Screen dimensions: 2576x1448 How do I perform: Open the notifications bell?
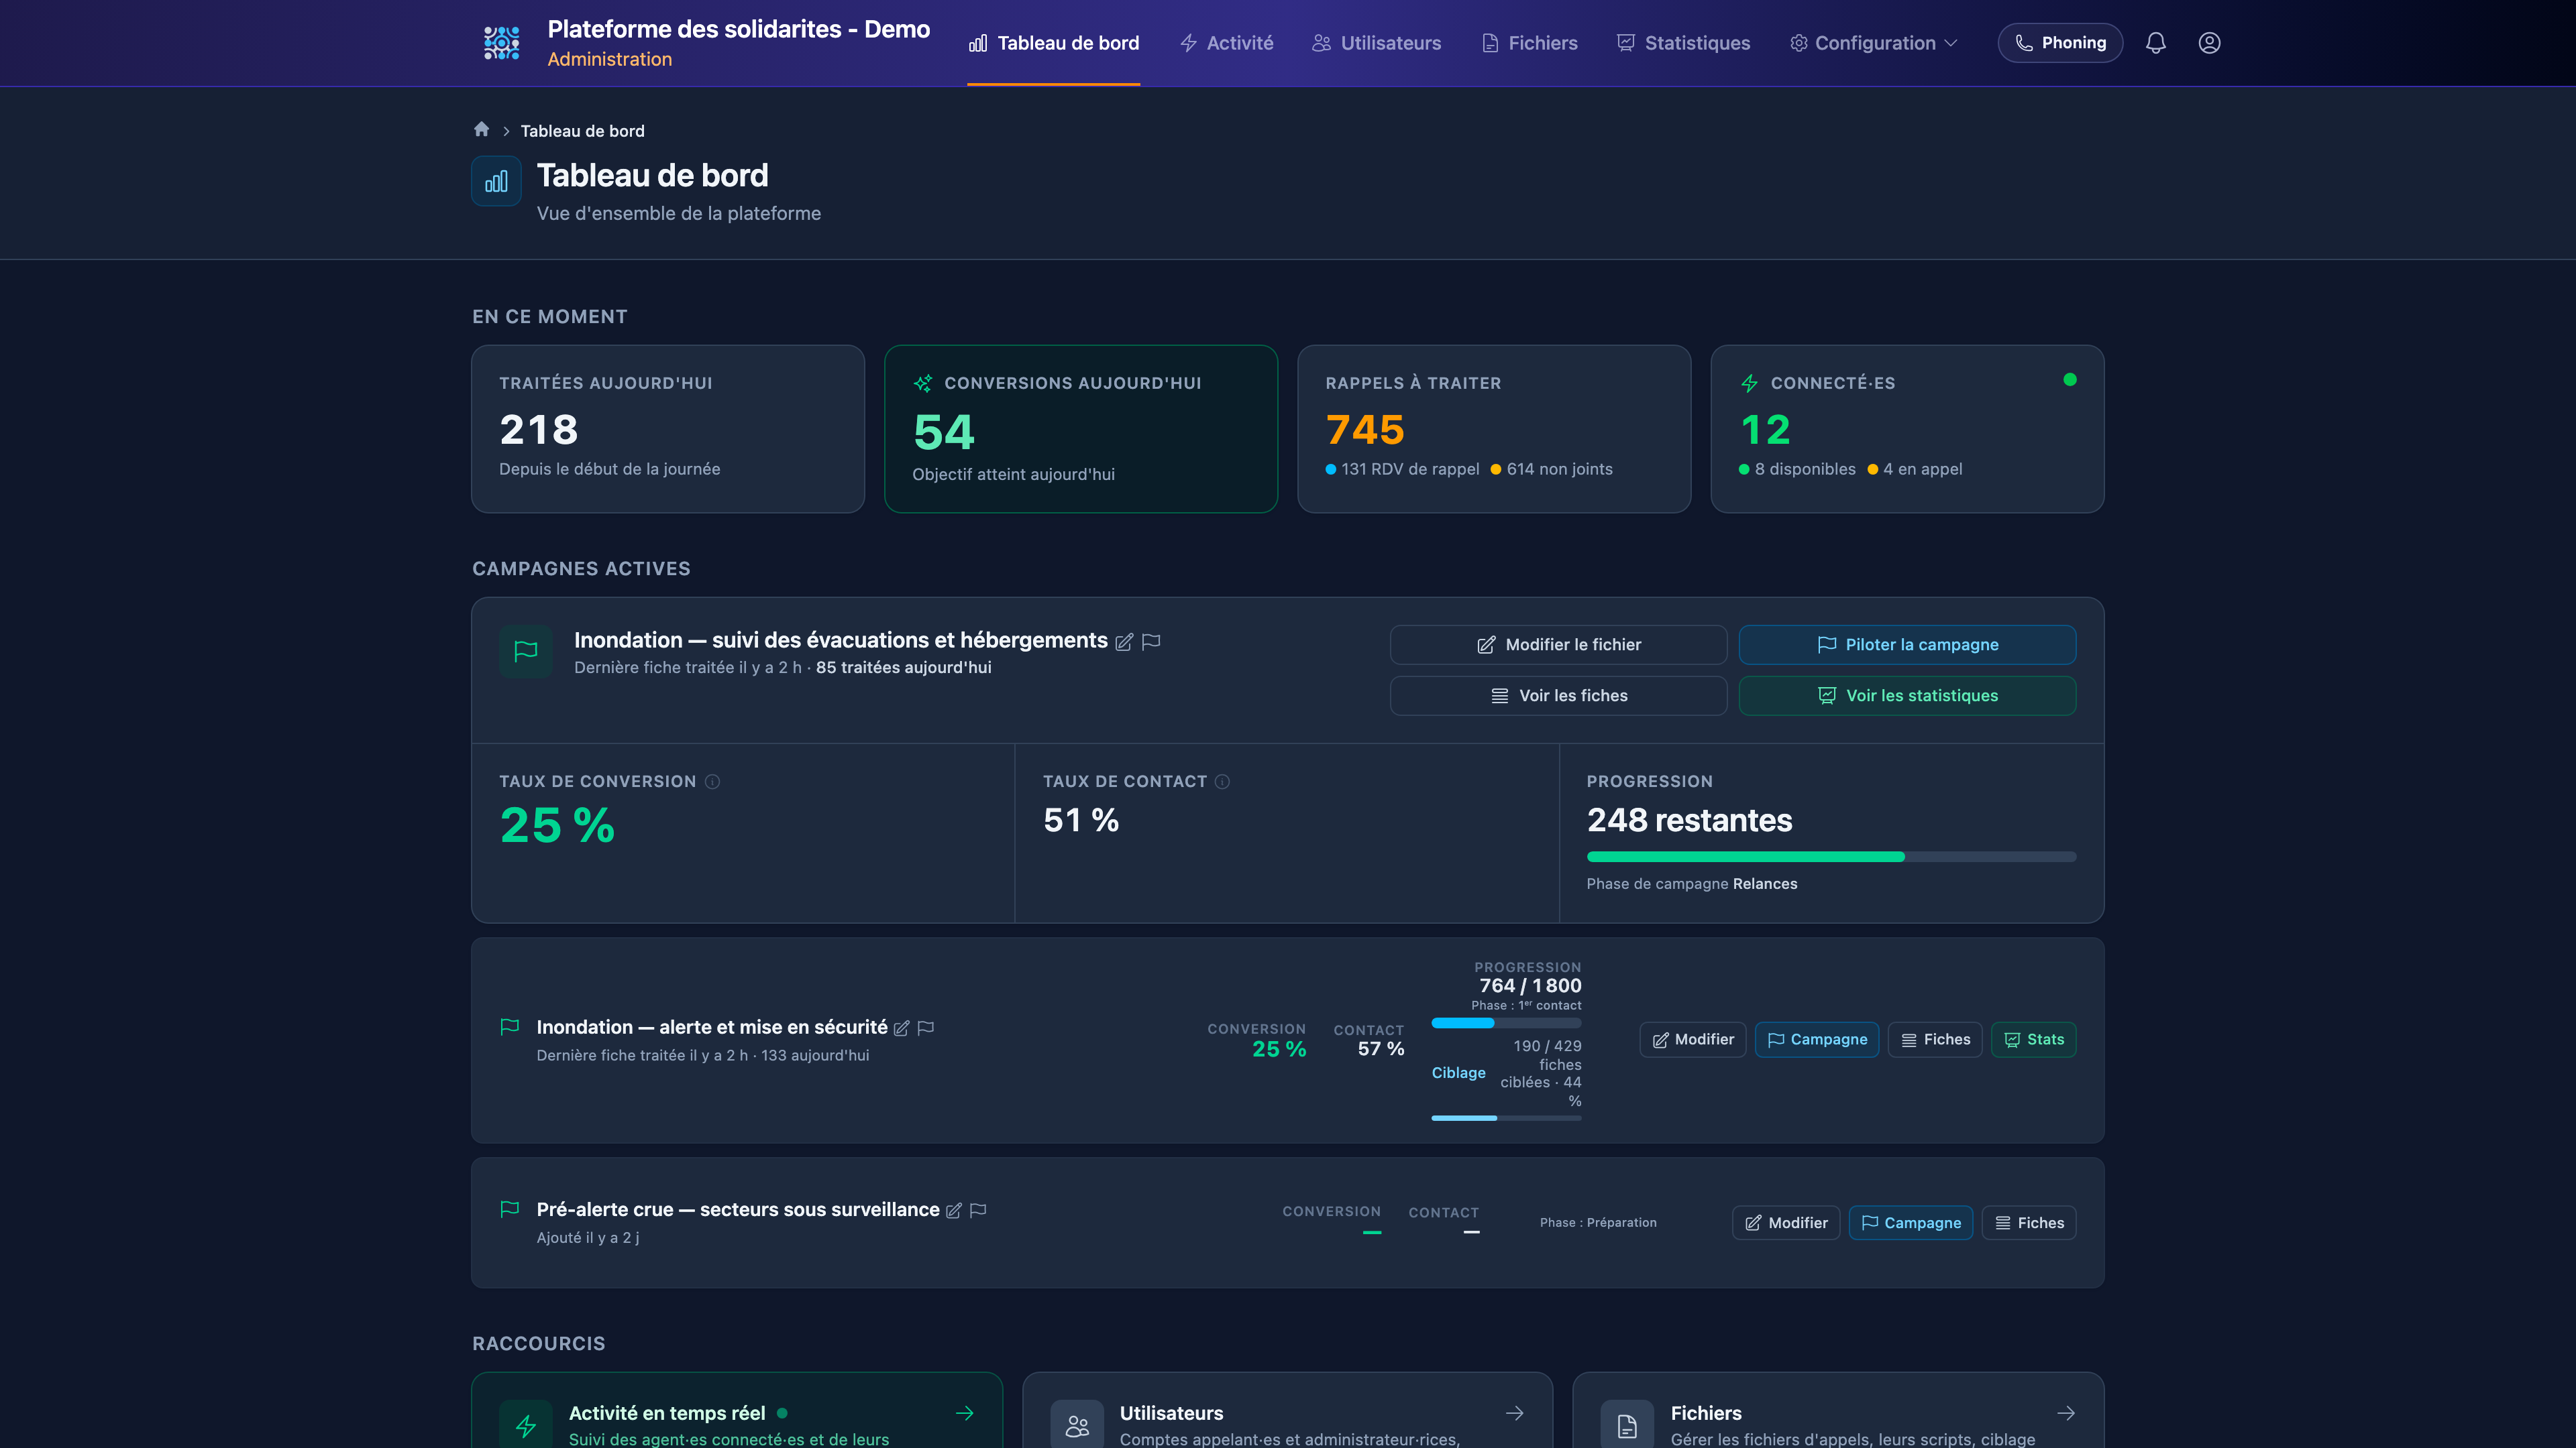[2156, 43]
